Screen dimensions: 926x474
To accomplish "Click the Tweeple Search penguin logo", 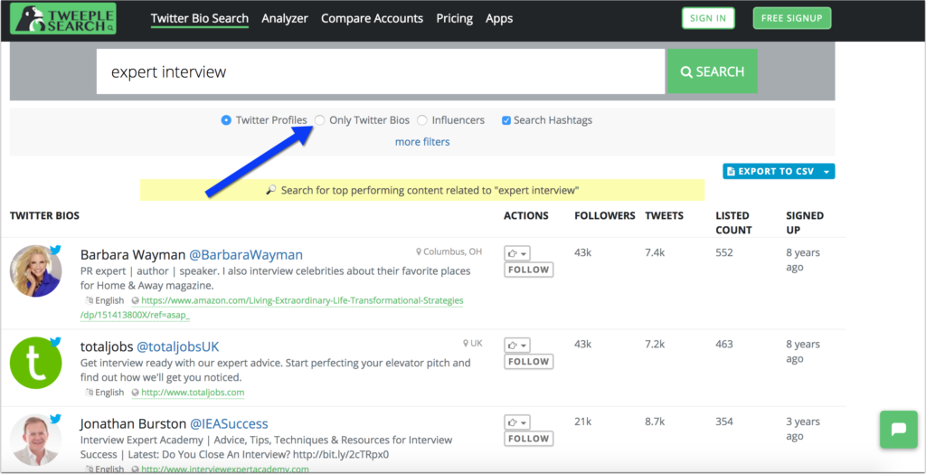I will click(63, 18).
